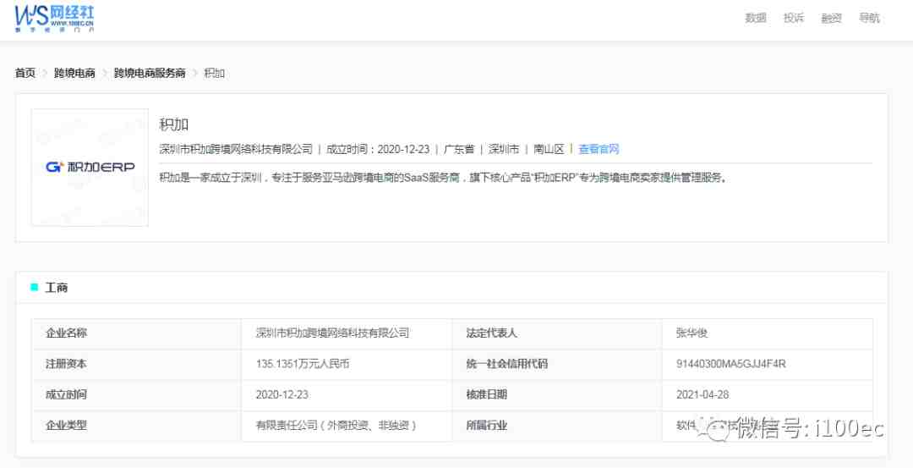Go to 首页 breadcrumb link
Screen dimensions: 913x468
(25, 73)
